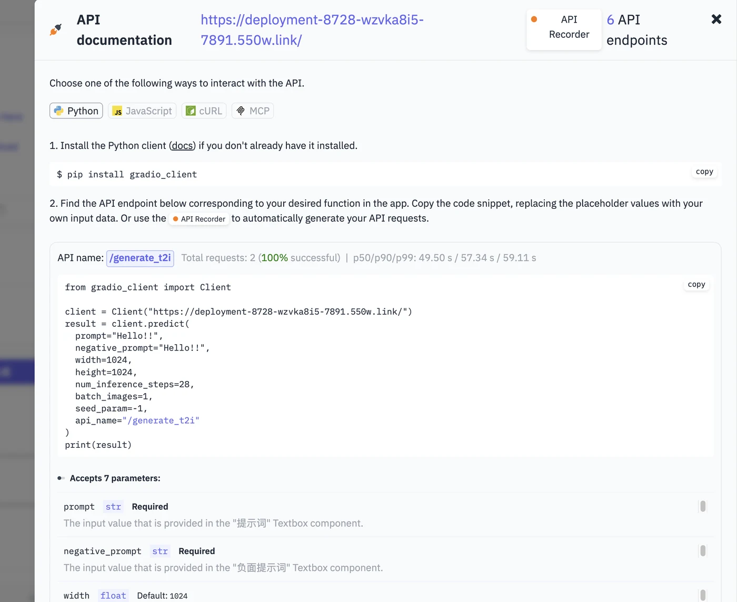Close the API documentation panel
Viewport: 737px width, 602px height.
(x=716, y=19)
